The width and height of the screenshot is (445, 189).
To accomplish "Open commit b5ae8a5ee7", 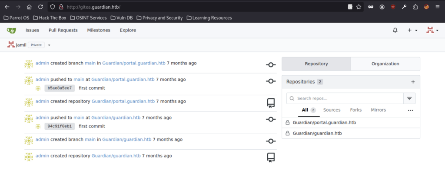I will [x=60, y=88].
